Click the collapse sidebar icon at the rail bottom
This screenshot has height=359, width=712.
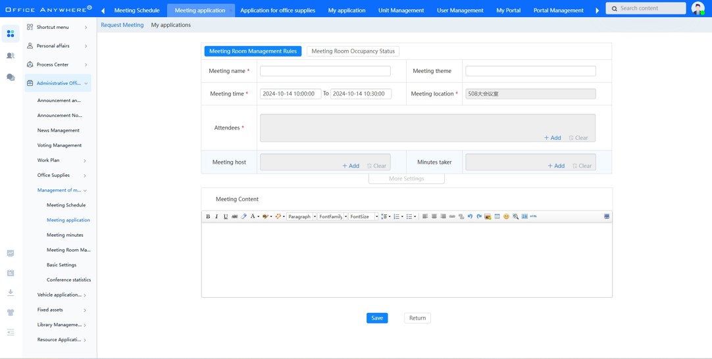[11, 332]
